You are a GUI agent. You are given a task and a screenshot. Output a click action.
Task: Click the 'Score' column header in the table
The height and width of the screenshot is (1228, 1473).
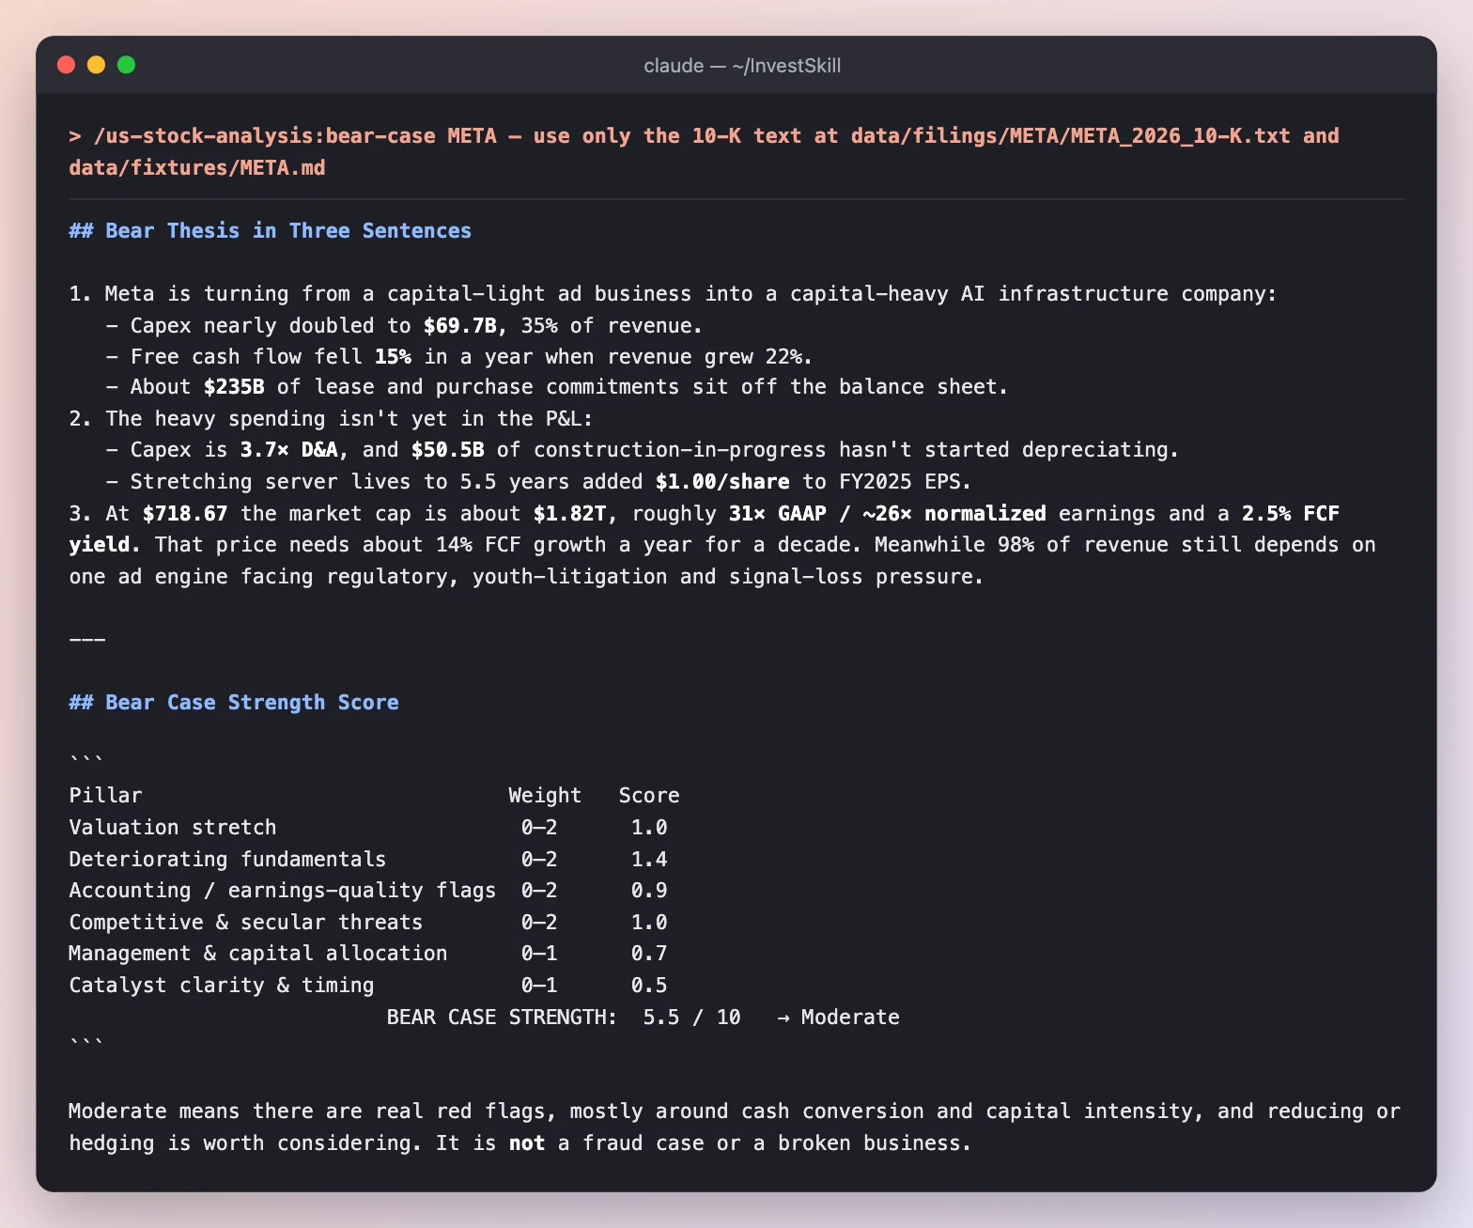pyautogui.click(x=649, y=796)
